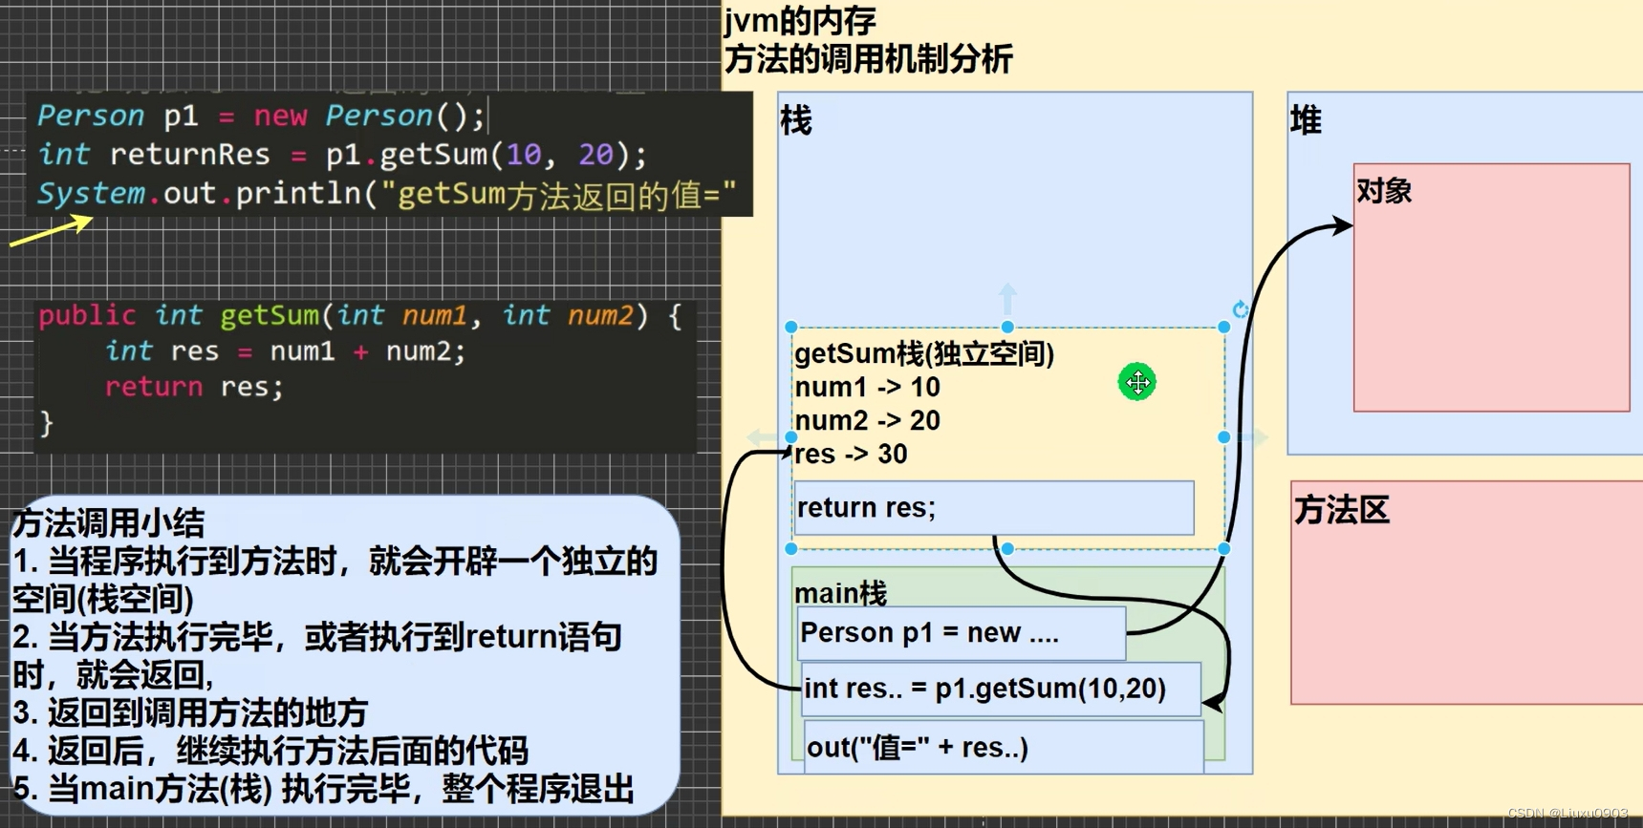This screenshot has width=1643, height=828.
Task: Click the "getSum栈(独立空间)" title text
Action: 924,354
